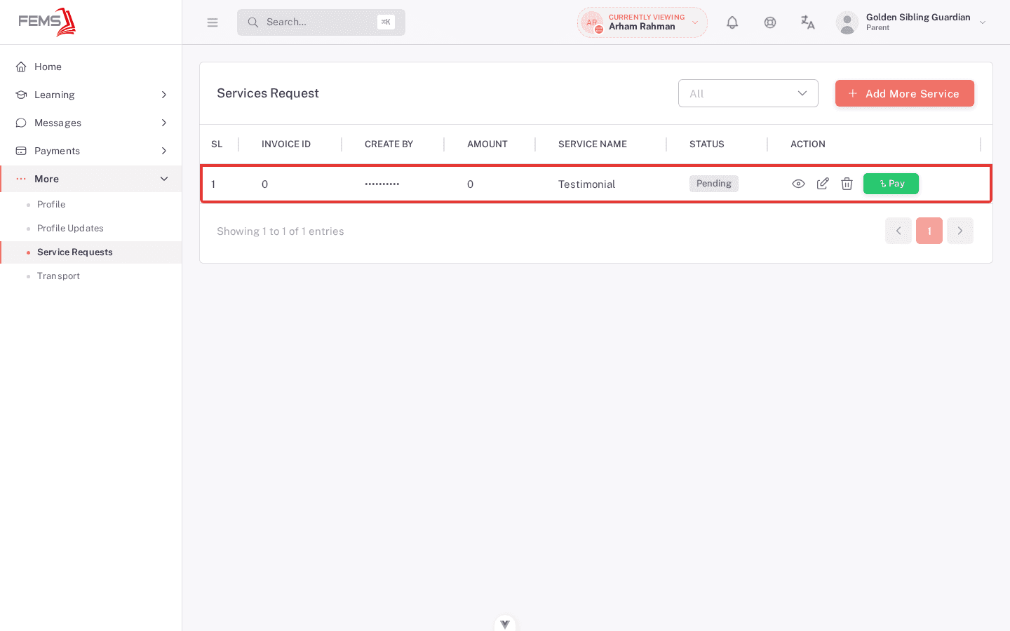Viewport: 1010px width, 631px height.
Task: Expand the Messages menu
Action: [x=91, y=123]
